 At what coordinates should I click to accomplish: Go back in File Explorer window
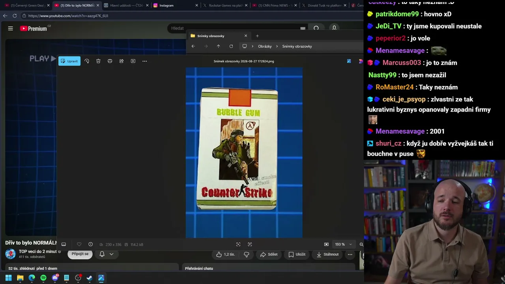click(193, 46)
